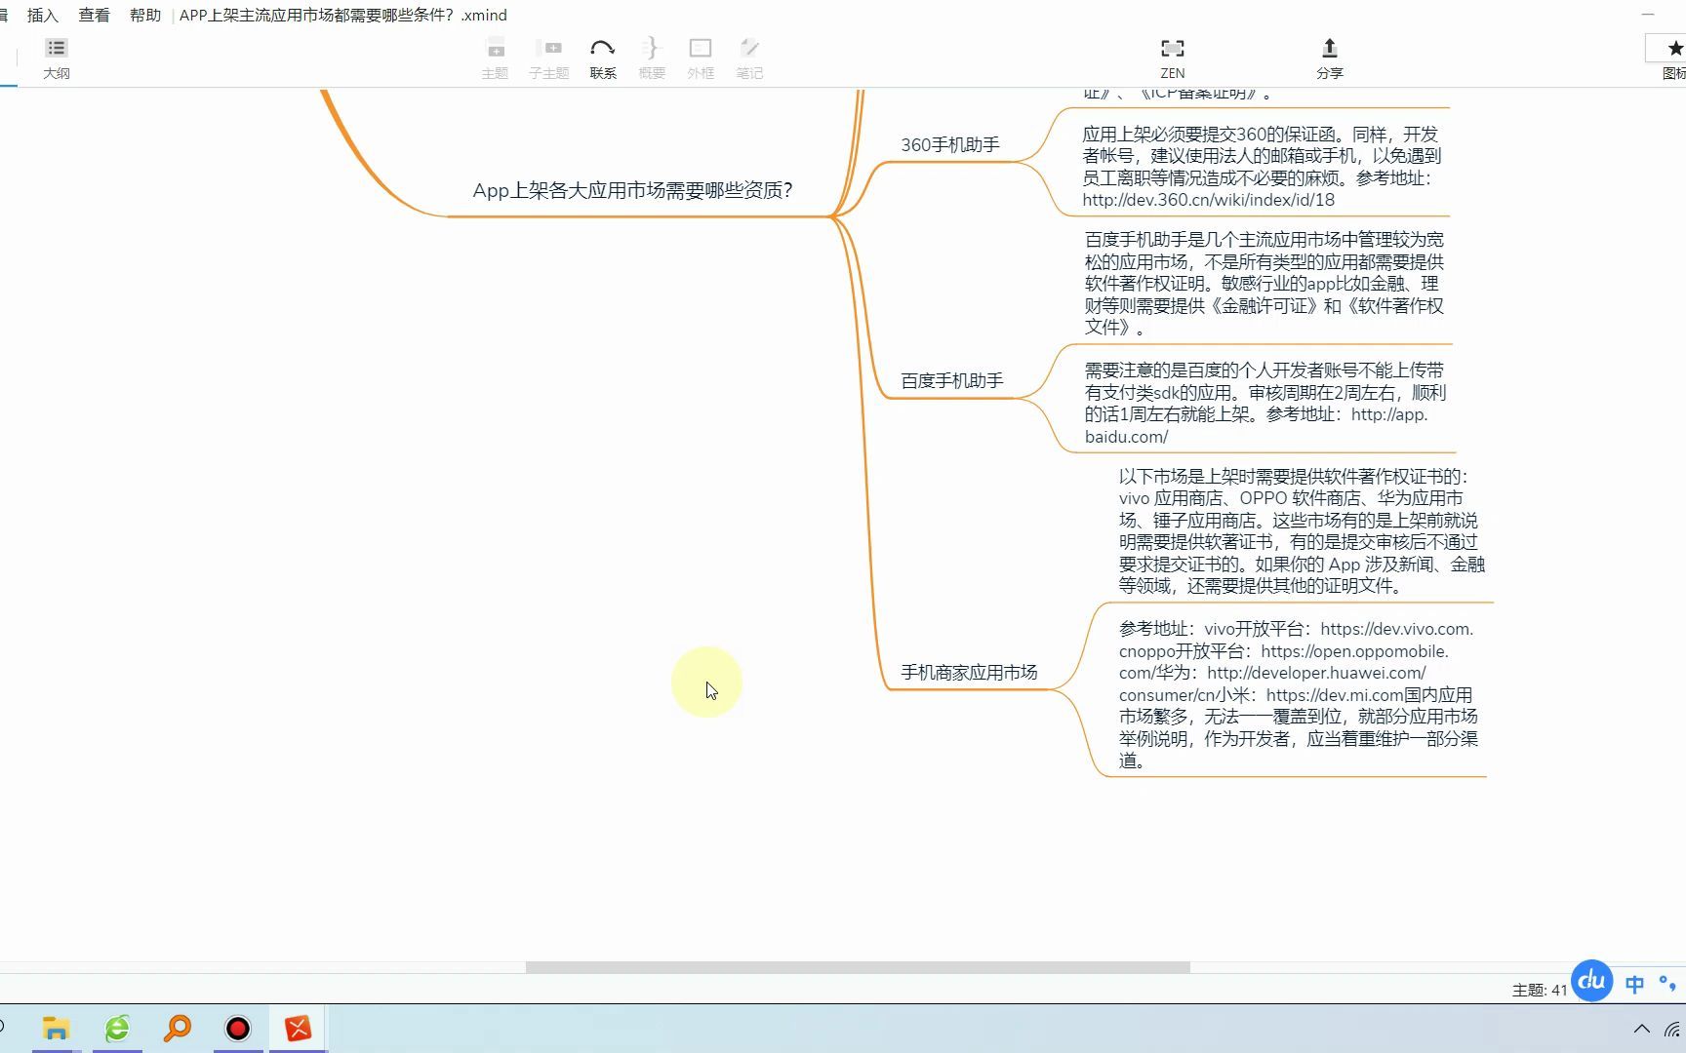Click the 外框 boundary icon
Image resolution: width=1686 pixels, height=1053 pixels.
[x=701, y=58]
